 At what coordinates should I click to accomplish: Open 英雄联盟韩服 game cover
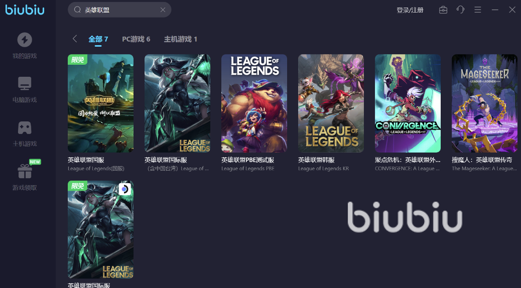tap(331, 103)
